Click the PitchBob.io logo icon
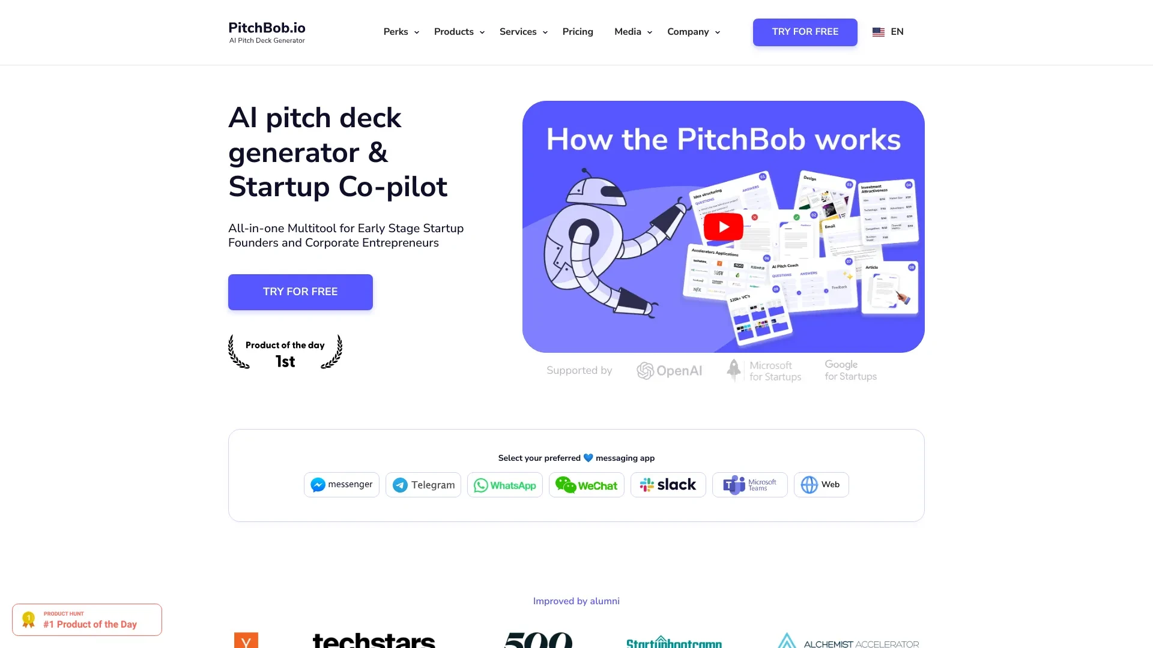 (266, 32)
